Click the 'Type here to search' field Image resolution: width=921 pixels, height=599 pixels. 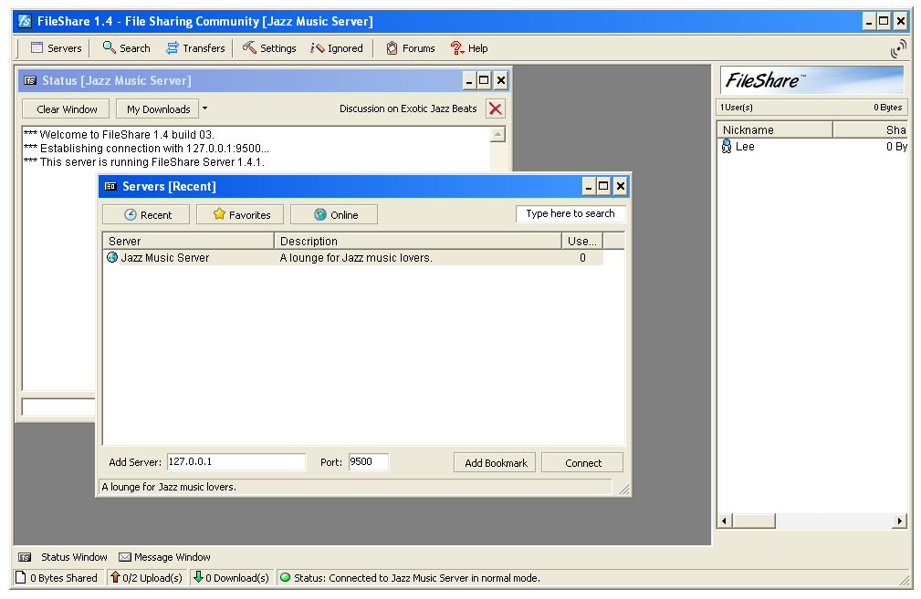point(570,214)
